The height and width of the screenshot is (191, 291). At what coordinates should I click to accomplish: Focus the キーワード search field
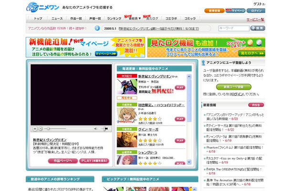click(x=234, y=28)
